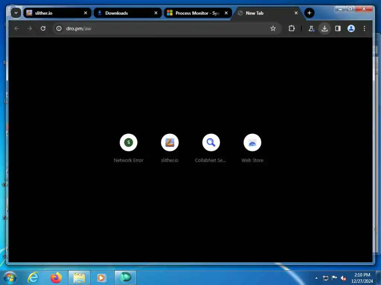Show the downloads toolbar button
Screen dimensions: 381x285
pos(324,28)
